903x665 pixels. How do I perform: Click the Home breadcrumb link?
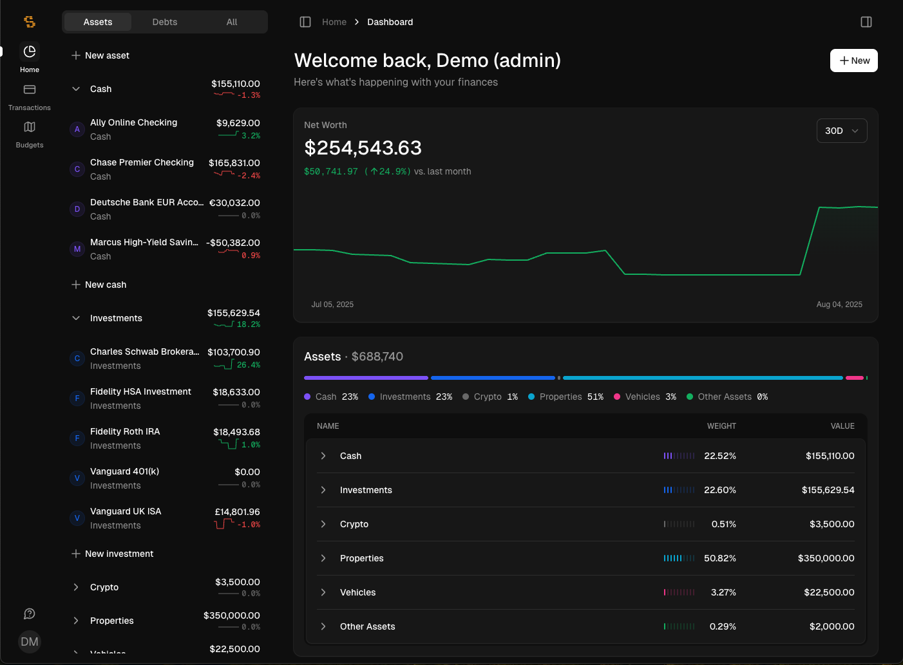click(334, 22)
